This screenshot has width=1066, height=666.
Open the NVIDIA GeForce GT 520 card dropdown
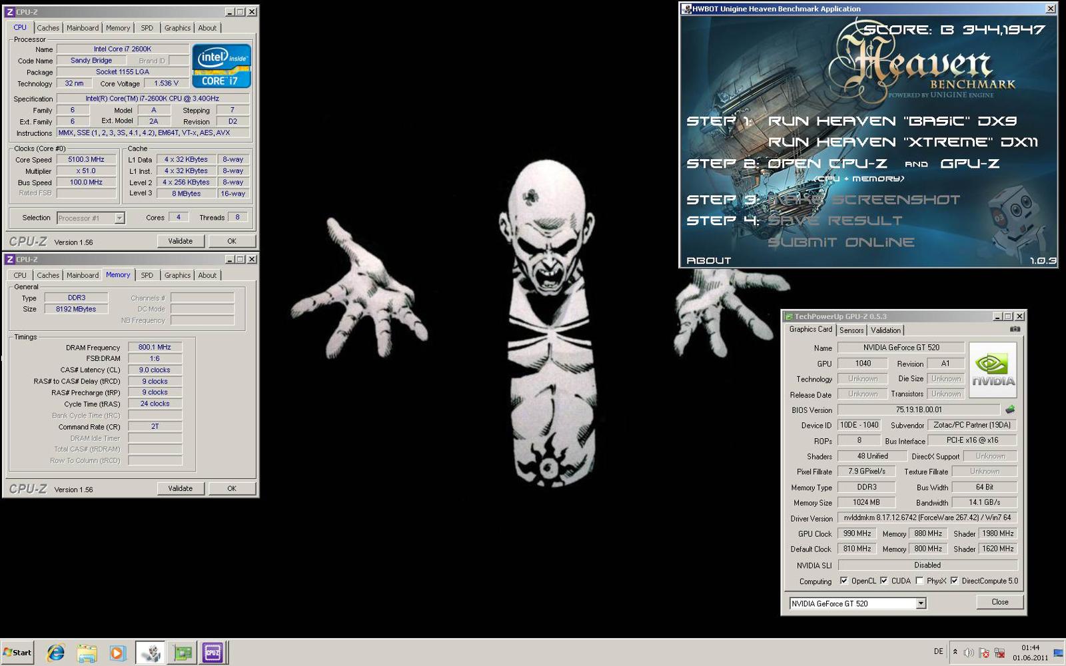921,603
